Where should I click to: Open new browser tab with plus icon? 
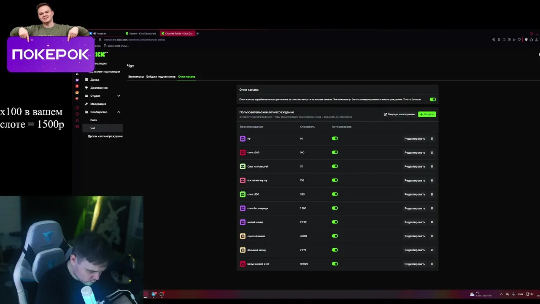click(197, 33)
